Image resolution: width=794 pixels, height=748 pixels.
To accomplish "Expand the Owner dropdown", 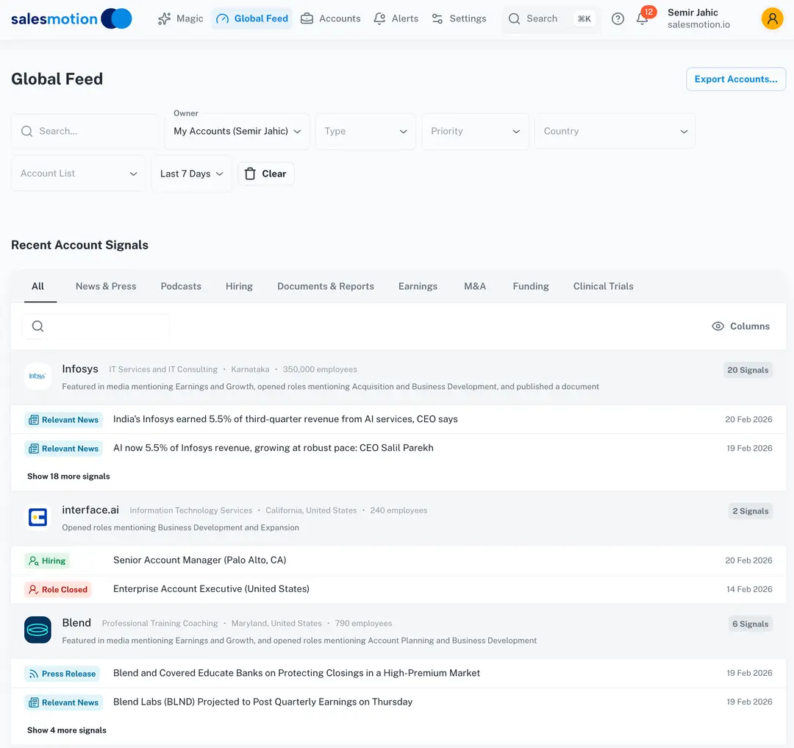I will (237, 131).
